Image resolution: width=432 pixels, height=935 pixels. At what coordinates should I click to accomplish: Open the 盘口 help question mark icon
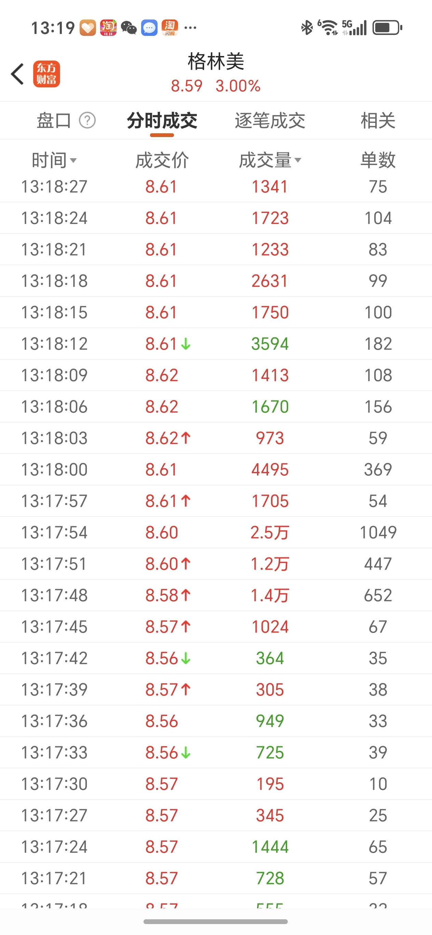coord(87,121)
